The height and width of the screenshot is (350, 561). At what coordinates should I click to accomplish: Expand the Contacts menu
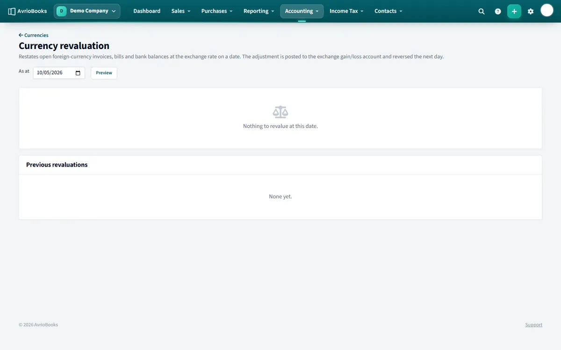tap(388, 11)
